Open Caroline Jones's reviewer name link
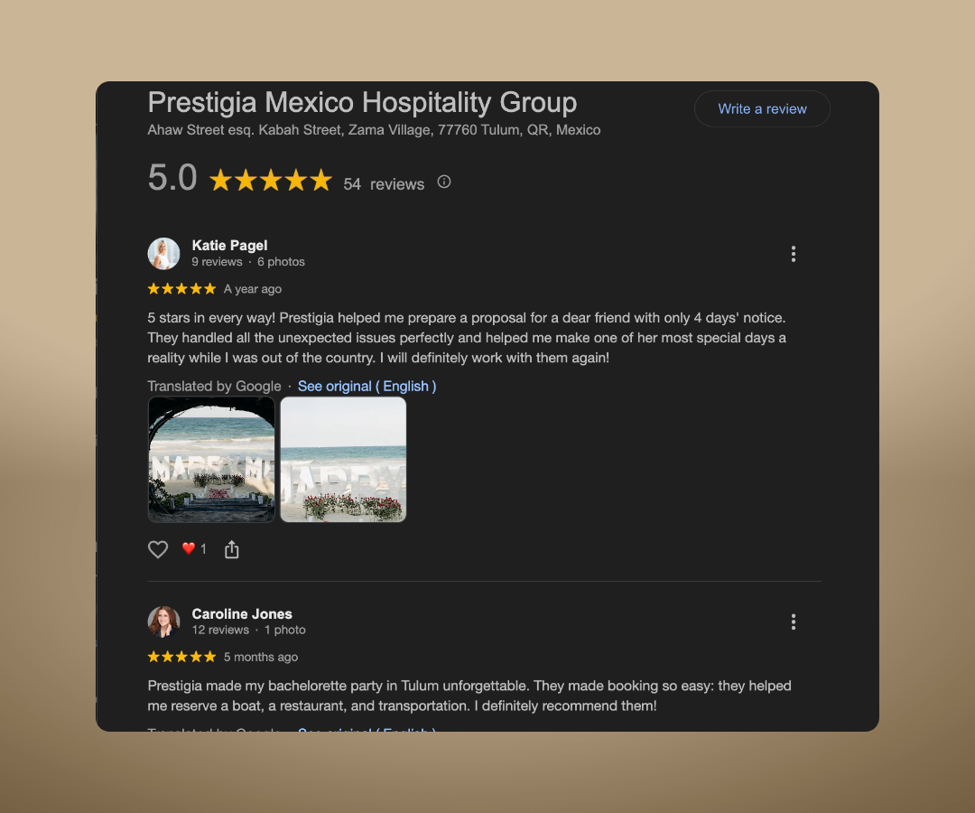975x813 pixels. click(242, 613)
